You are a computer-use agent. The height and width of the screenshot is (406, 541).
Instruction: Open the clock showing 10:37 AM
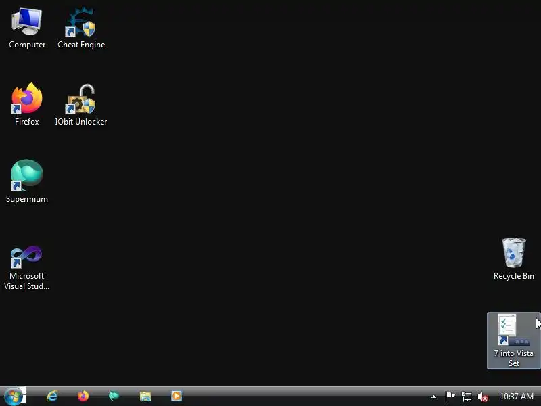pos(517,397)
